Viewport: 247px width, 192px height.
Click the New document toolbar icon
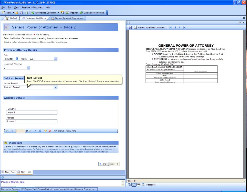(4, 13)
